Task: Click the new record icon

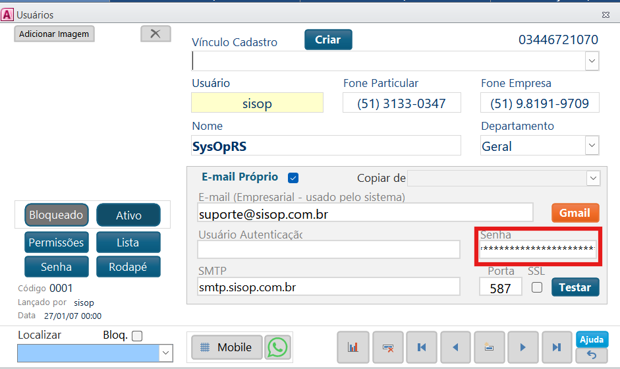Action: click(489, 347)
